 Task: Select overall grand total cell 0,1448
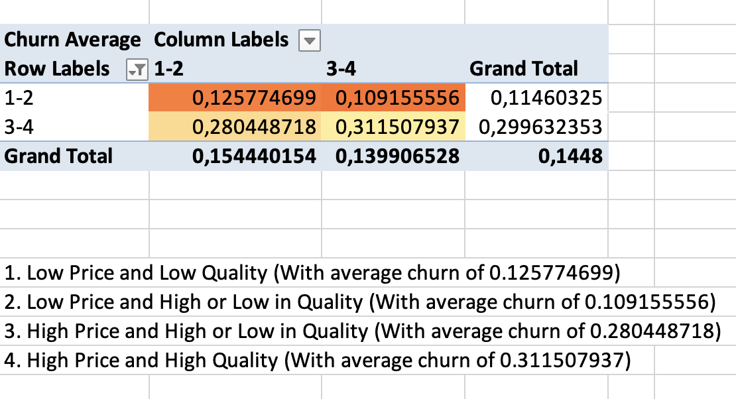[536, 156]
